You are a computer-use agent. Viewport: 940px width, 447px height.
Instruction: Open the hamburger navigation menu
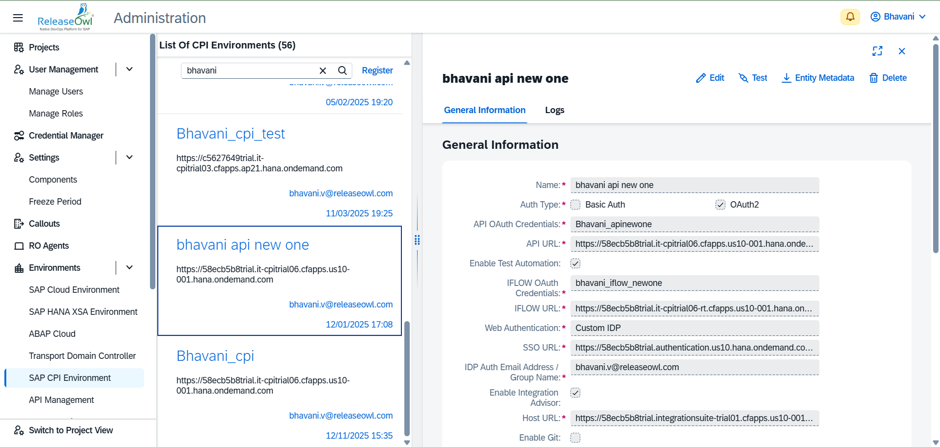coord(18,18)
